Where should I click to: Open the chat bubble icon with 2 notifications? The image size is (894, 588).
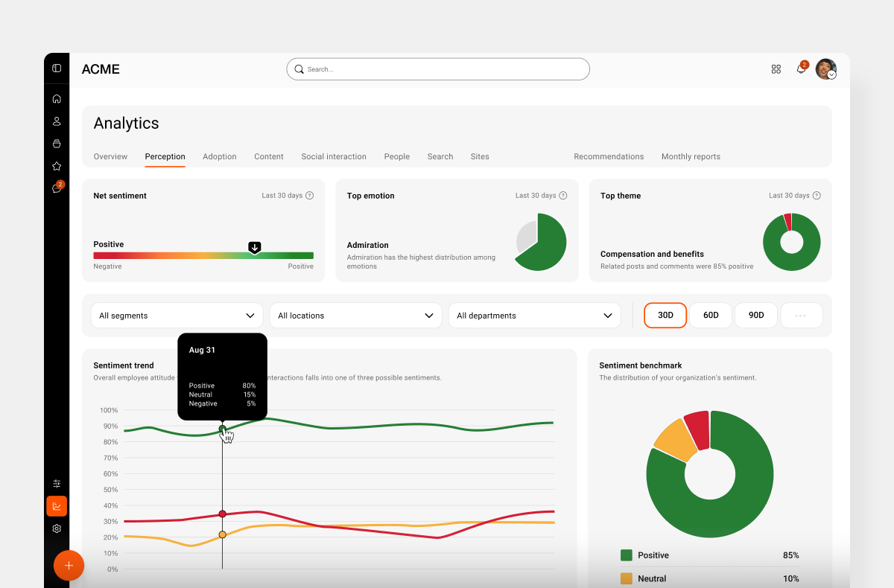pyautogui.click(x=56, y=188)
